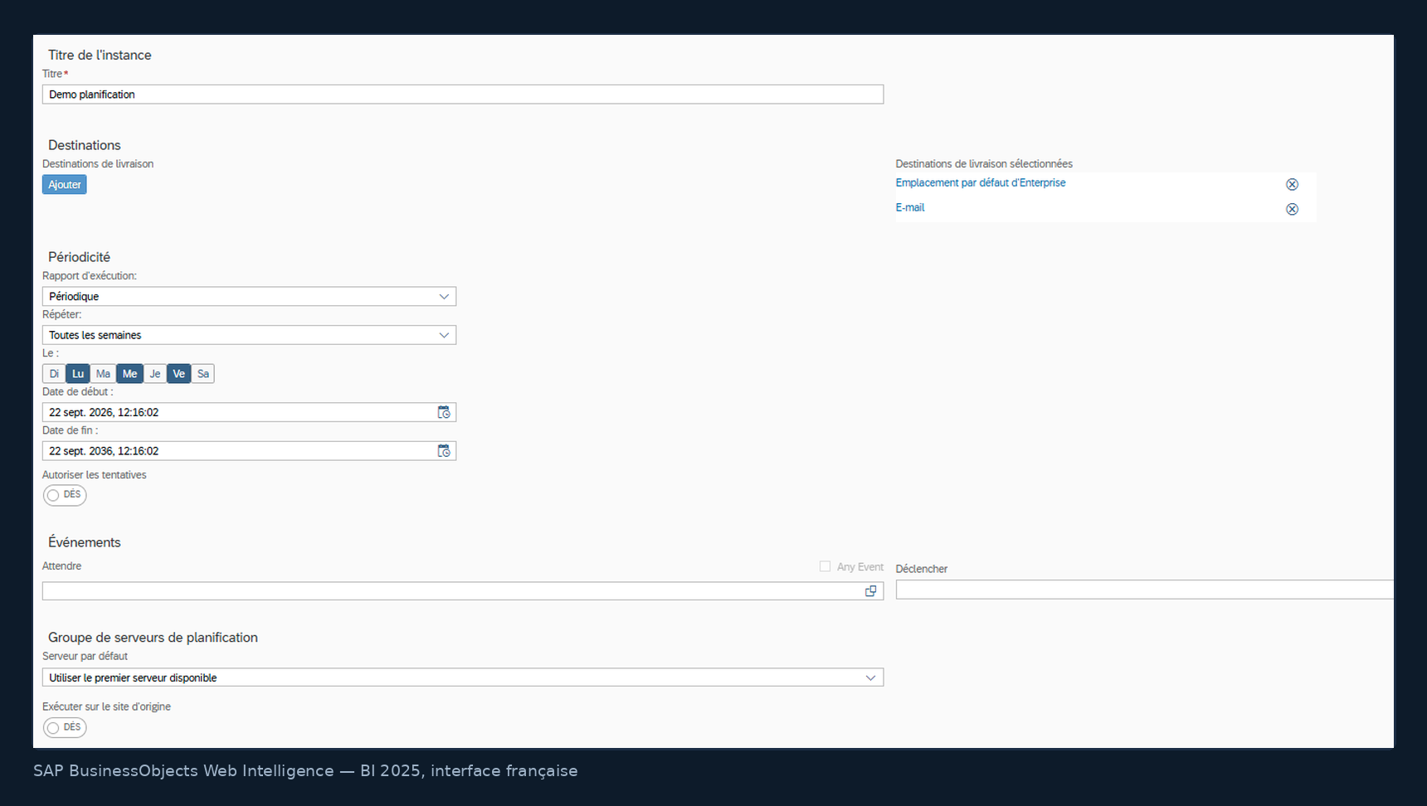Click the Date de début field
Image resolution: width=1427 pixels, height=806 pixels.
pyautogui.click(x=249, y=412)
